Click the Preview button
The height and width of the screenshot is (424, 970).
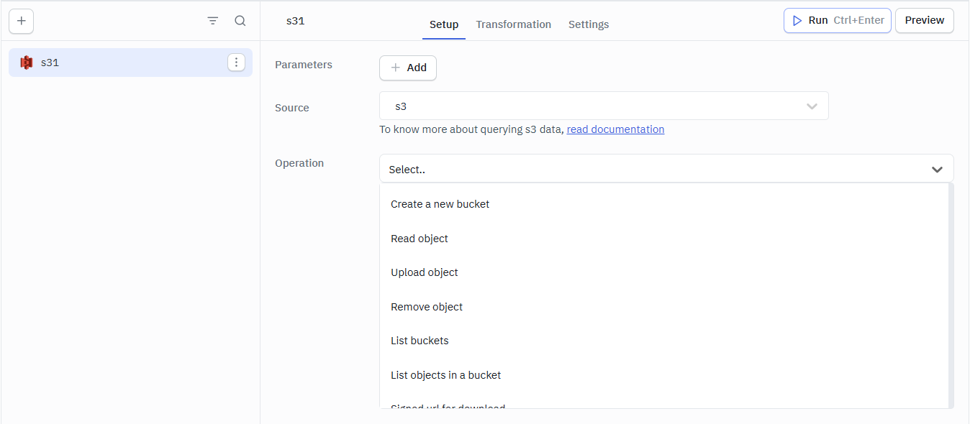click(924, 20)
